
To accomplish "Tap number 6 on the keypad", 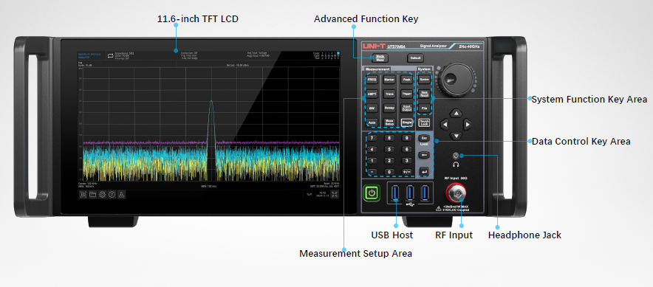I will 407,149.
